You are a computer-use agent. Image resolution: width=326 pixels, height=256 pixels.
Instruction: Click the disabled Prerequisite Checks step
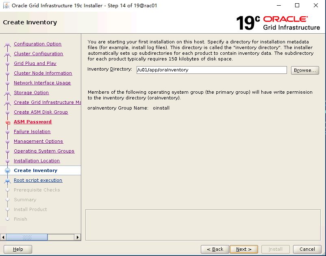(x=37, y=190)
